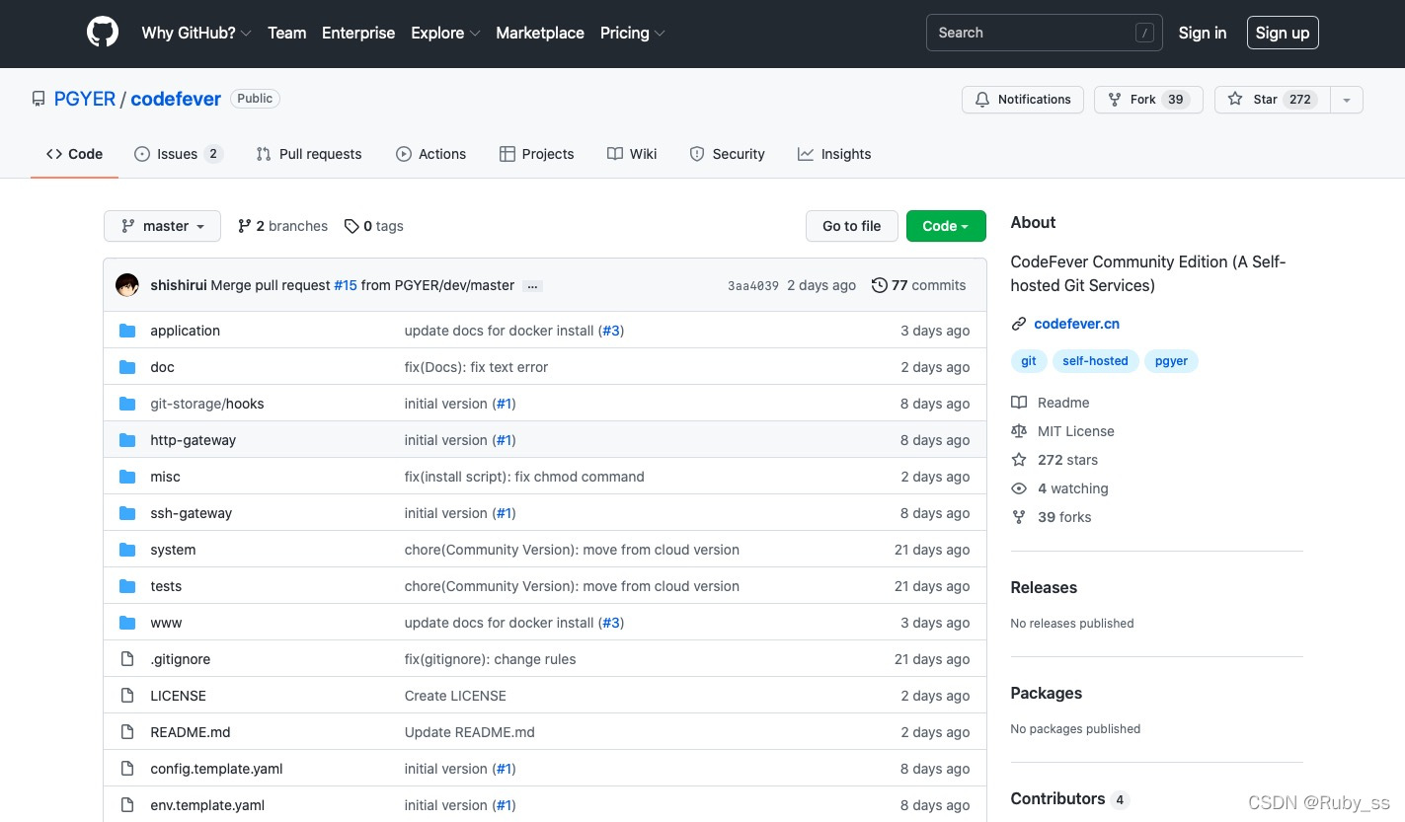
Task: Open Marketplace from the top navigation
Action: [540, 33]
